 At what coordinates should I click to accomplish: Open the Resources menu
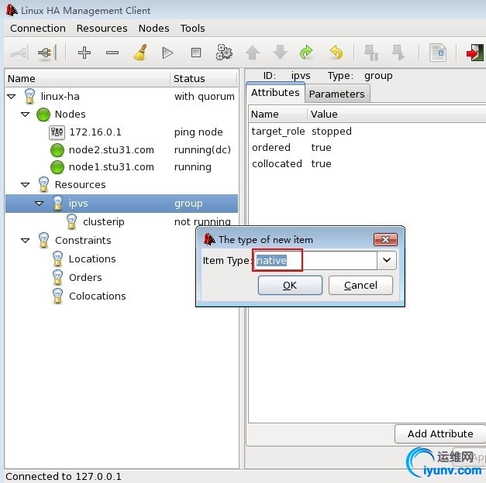pos(102,29)
